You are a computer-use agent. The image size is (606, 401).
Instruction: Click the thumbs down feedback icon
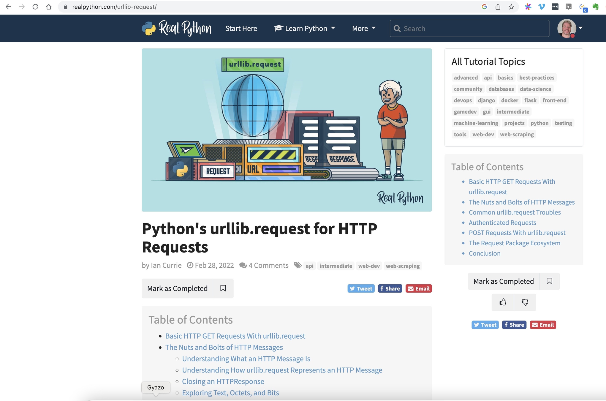[x=525, y=302]
